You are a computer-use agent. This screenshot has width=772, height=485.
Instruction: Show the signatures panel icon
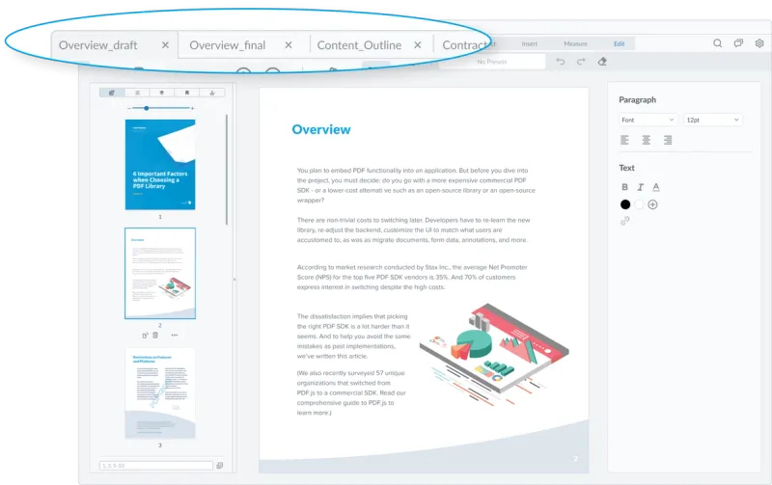212,93
